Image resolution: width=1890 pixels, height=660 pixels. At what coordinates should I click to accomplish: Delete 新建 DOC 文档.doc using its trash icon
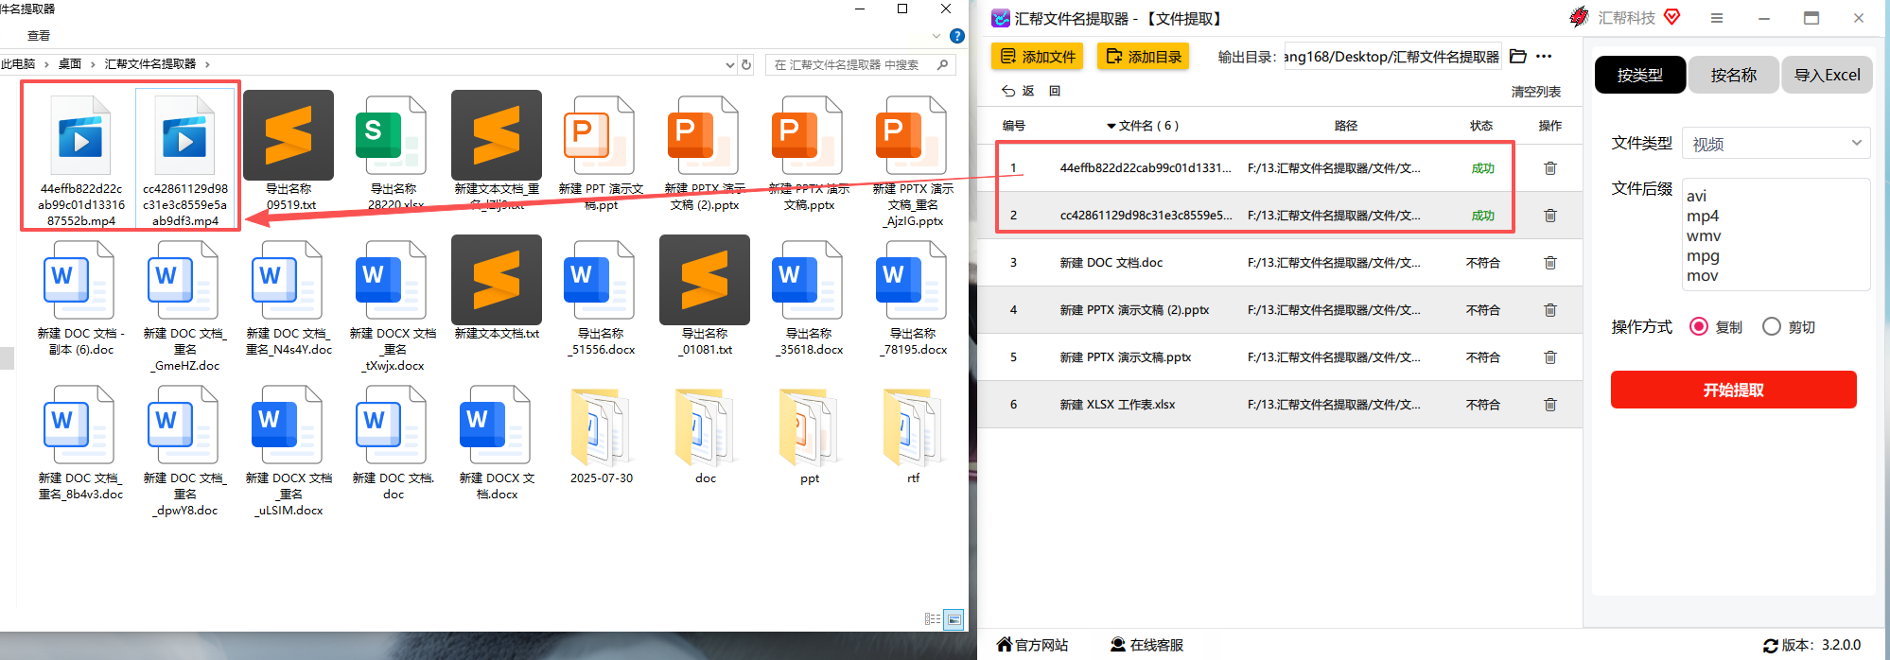pyautogui.click(x=1550, y=263)
